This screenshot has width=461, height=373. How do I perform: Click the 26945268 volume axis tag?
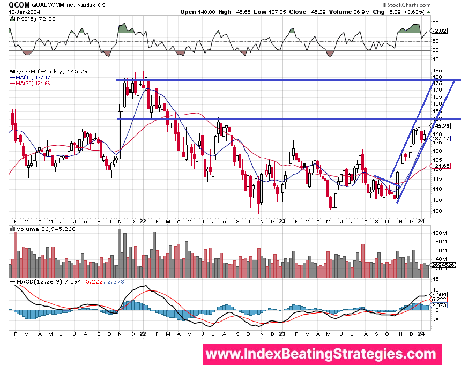click(443, 265)
